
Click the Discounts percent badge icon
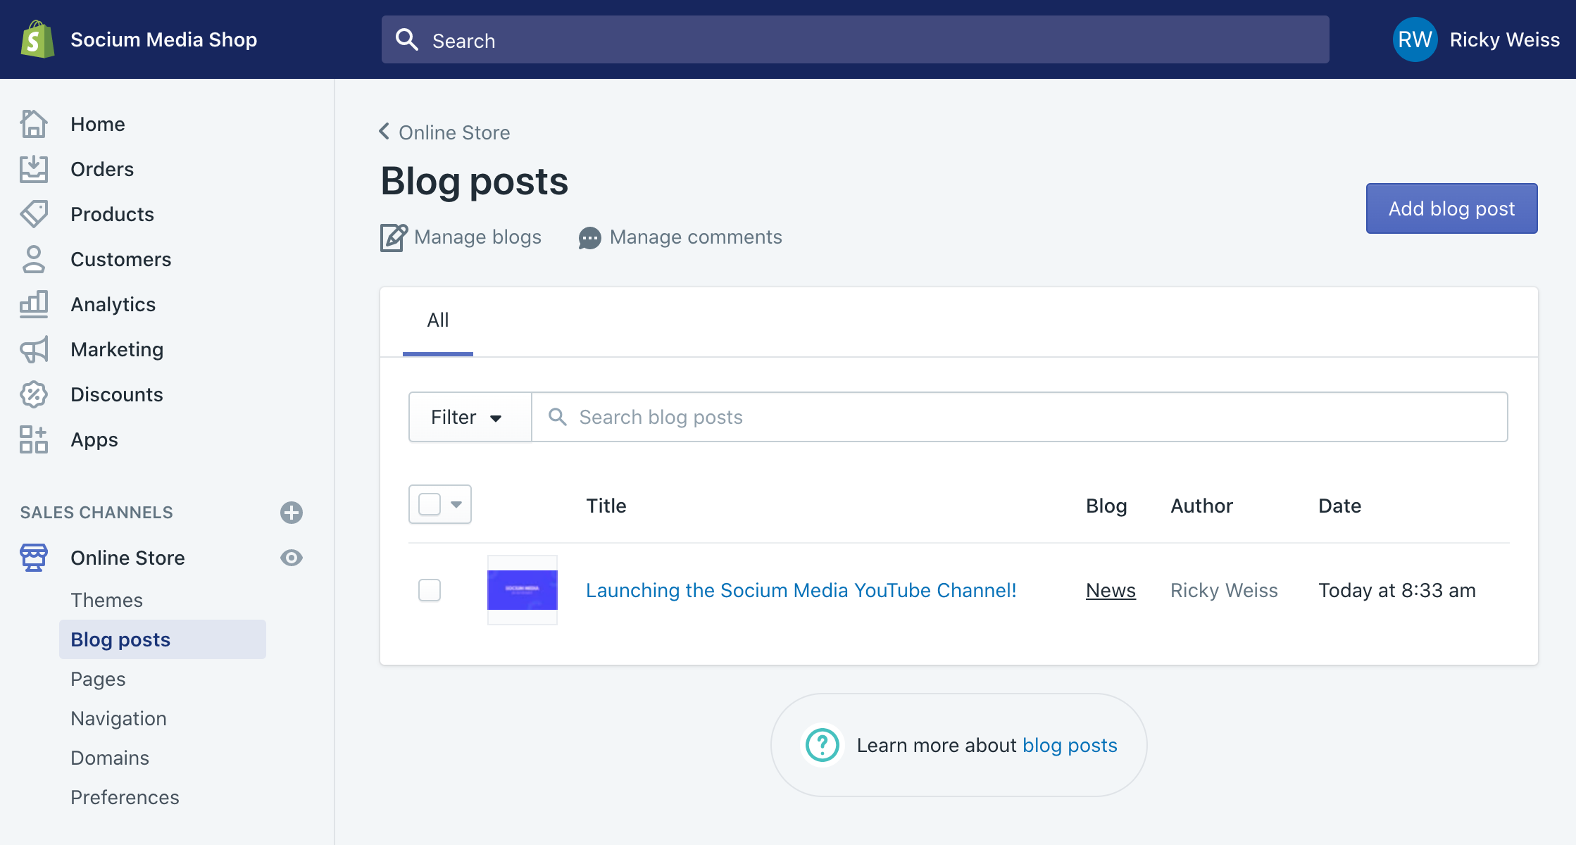tap(34, 394)
